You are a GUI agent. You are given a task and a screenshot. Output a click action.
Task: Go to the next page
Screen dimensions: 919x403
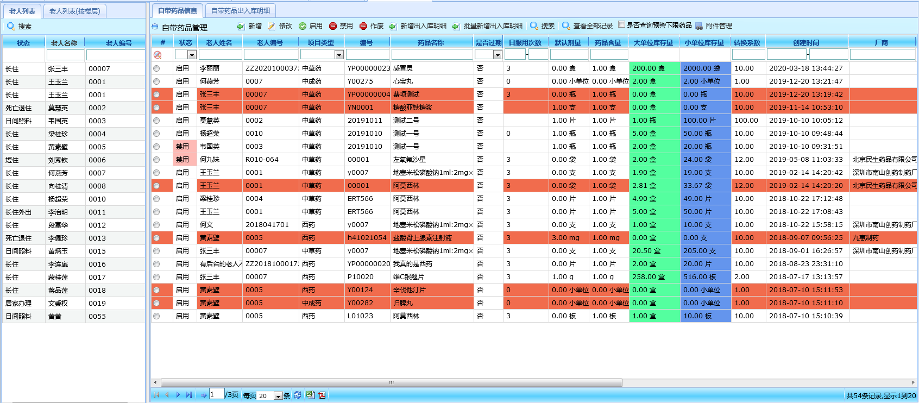pyautogui.click(x=178, y=395)
